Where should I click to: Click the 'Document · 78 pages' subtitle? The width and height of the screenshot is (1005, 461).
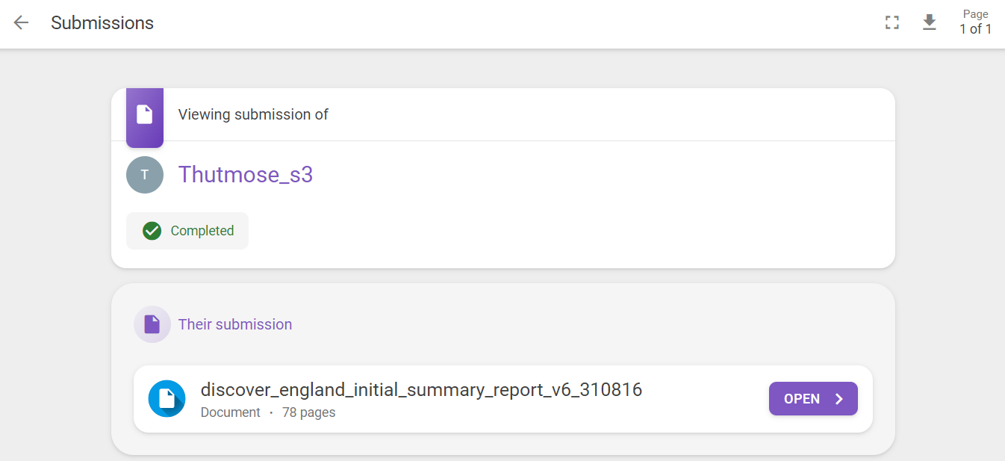click(267, 412)
